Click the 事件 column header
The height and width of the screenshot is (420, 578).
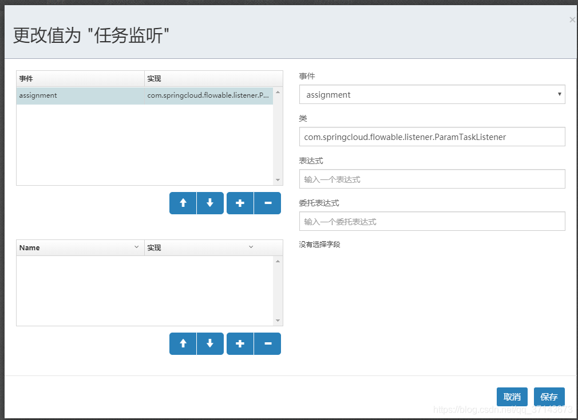80,79
